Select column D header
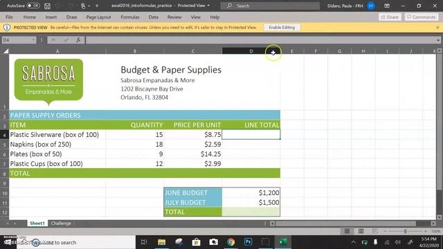This screenshot has width=443, height=249. click(x=251, y=51)
